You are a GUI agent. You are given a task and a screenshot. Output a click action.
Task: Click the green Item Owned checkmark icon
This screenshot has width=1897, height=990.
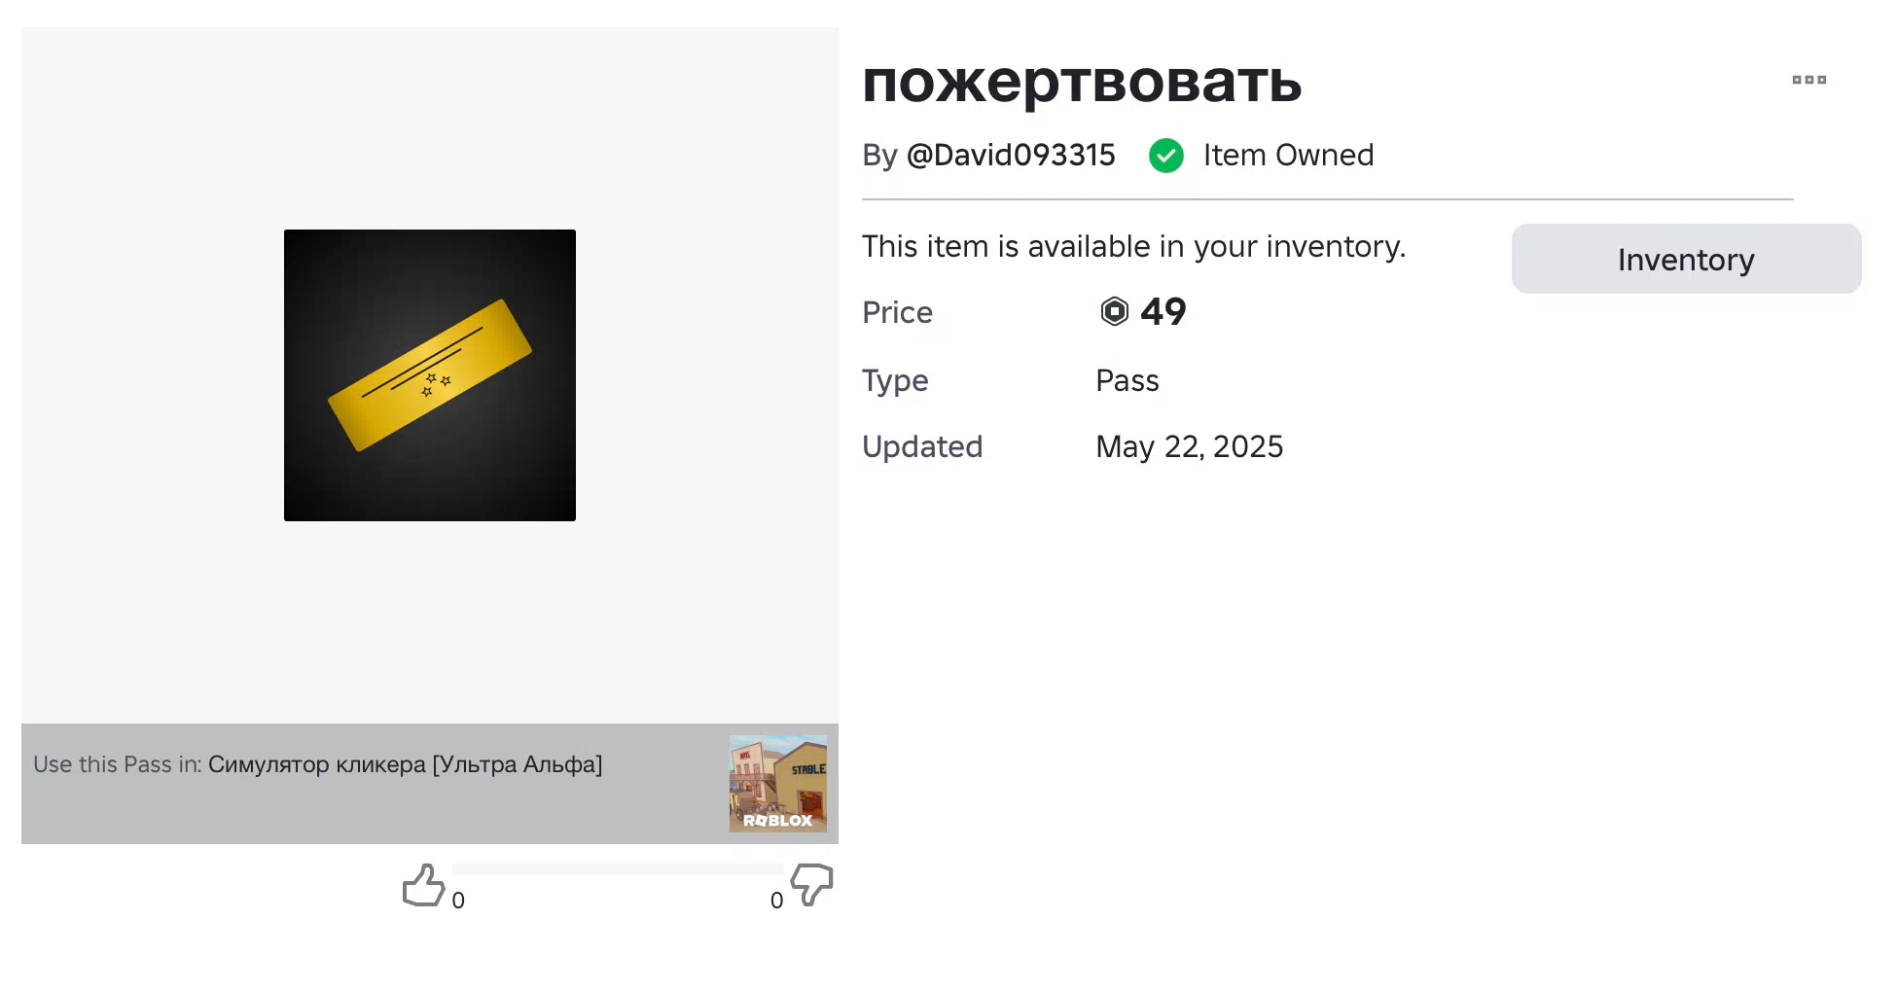pyautogui.click(x=1165, y=156)
